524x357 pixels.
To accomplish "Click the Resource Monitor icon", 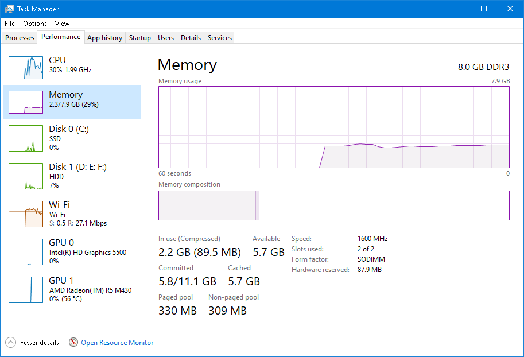I will 73,343.
